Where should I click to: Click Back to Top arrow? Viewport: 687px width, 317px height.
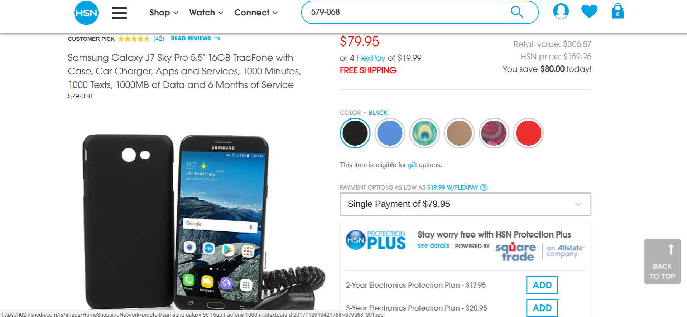pos(662,261)
